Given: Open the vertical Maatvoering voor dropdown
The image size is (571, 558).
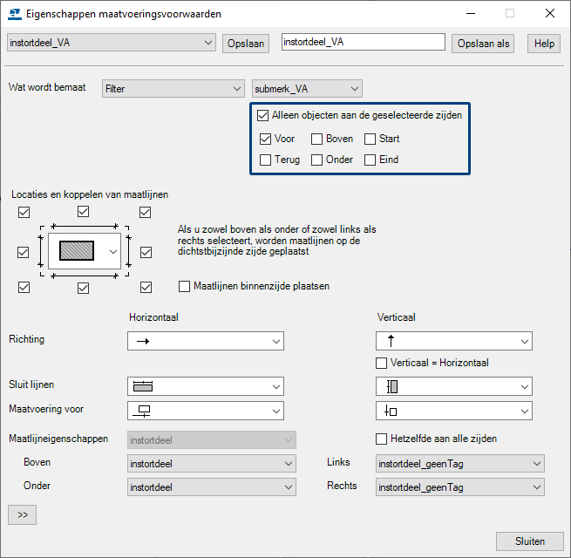Looking at the screenshot, I should [x=453, y=411].
